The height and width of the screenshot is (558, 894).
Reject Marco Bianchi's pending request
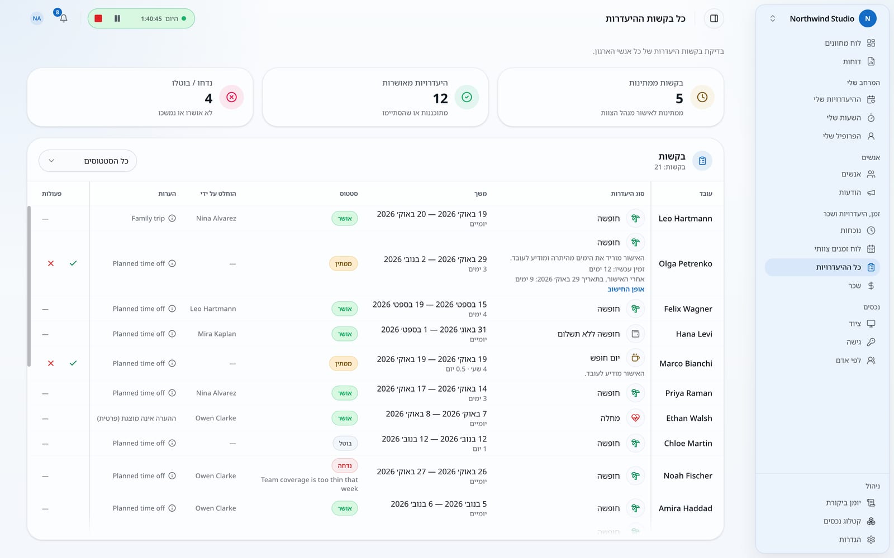(51, 363)
